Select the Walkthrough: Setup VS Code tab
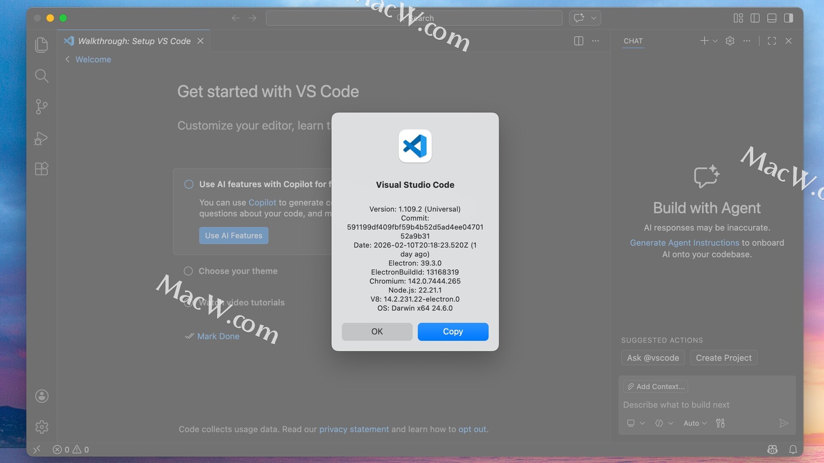824x463 pixels. coord(134,41)
